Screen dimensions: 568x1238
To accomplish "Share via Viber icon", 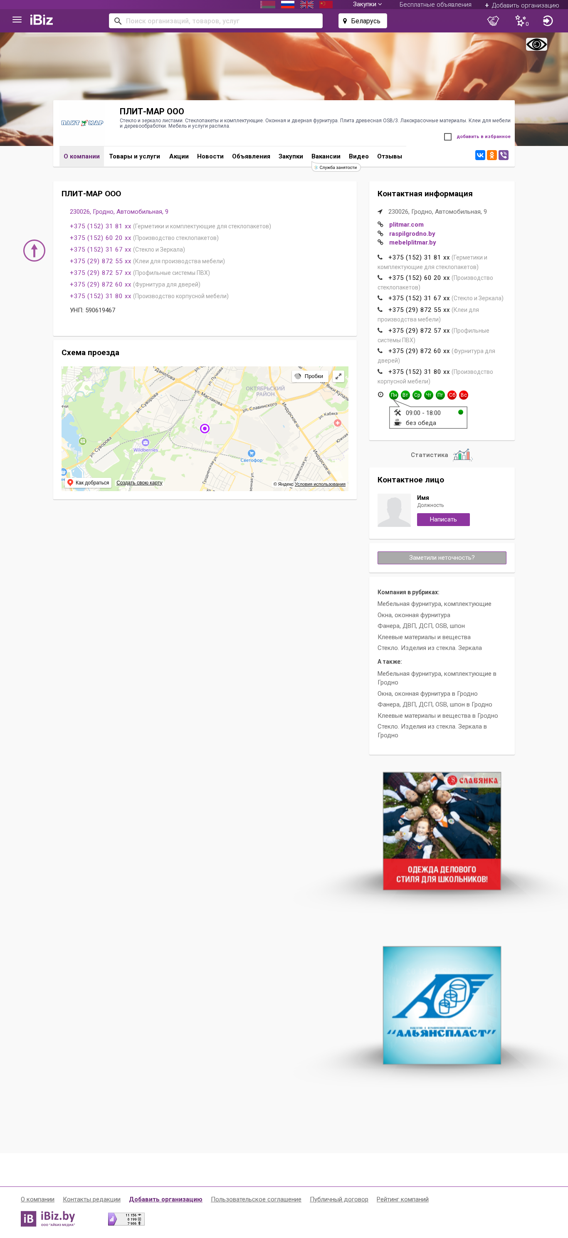I will coord(504,155).
